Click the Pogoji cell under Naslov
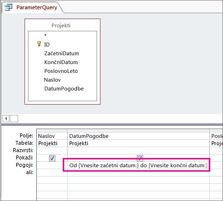This screenshot has width=223, height=201. (x=52, y=165)
